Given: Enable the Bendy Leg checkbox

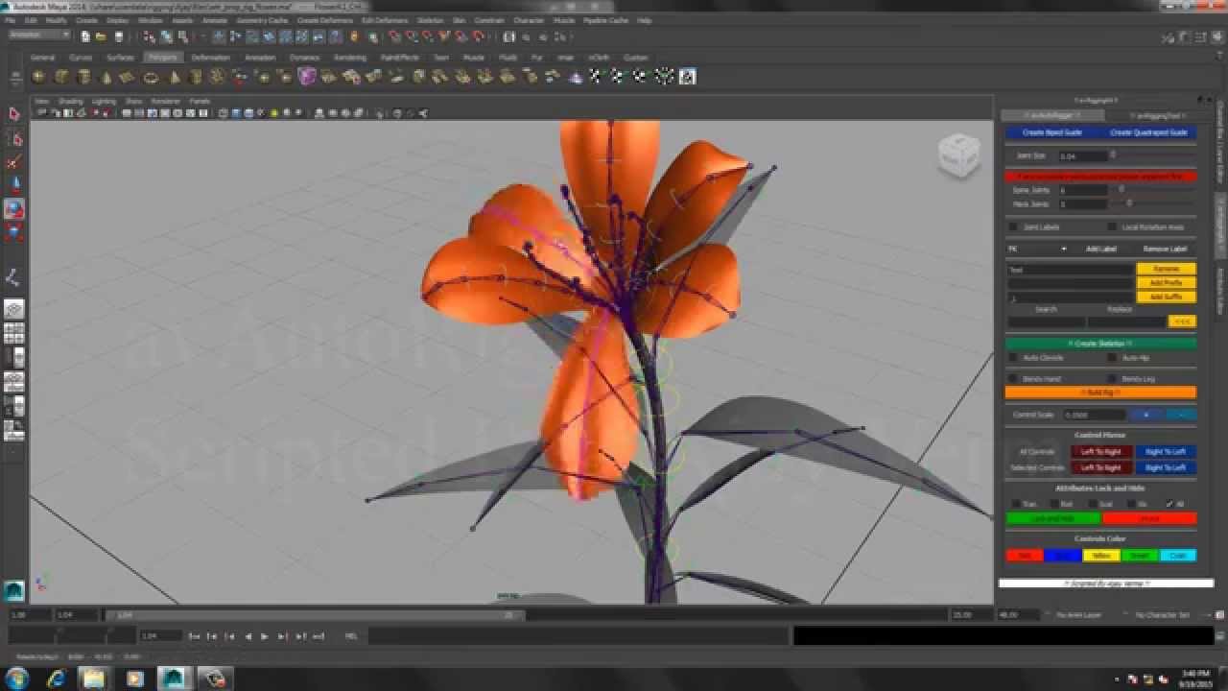Looking at the screenshot, I should (x=1112, y=379).
